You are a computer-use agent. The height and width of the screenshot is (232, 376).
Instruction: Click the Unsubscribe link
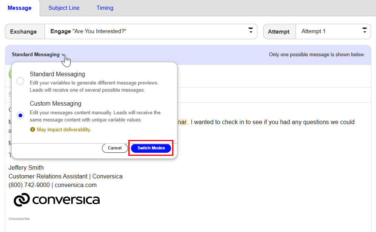tap(19, 218)
